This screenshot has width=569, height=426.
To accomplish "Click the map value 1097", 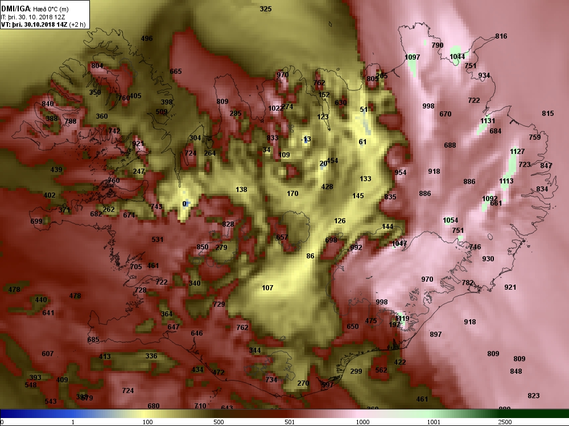I will coord(412,57).
